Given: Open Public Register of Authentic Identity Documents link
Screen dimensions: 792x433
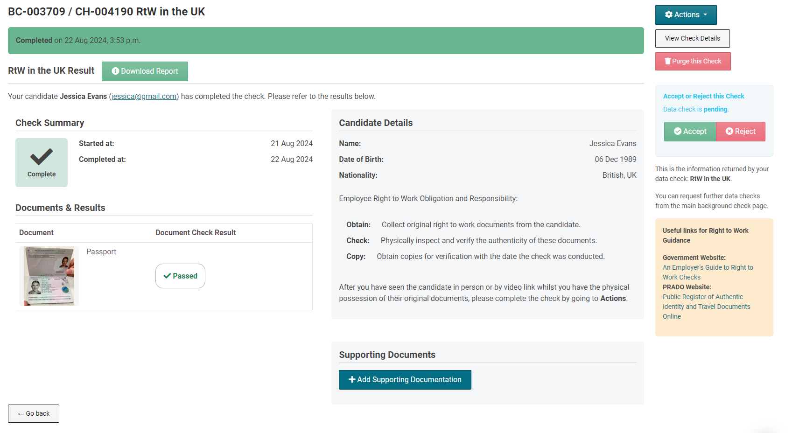Looking at the screenshot, I should point(702,297).
